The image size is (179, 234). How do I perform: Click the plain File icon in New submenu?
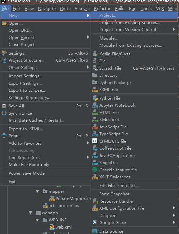tap(95, 61)
